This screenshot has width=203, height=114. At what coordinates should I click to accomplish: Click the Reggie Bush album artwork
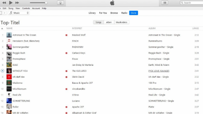(9, 53)
